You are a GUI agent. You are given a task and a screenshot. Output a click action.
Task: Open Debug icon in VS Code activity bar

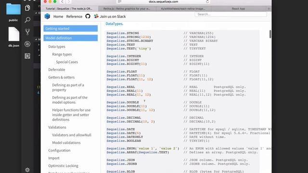pyautogui.click(x=27, y=44)
